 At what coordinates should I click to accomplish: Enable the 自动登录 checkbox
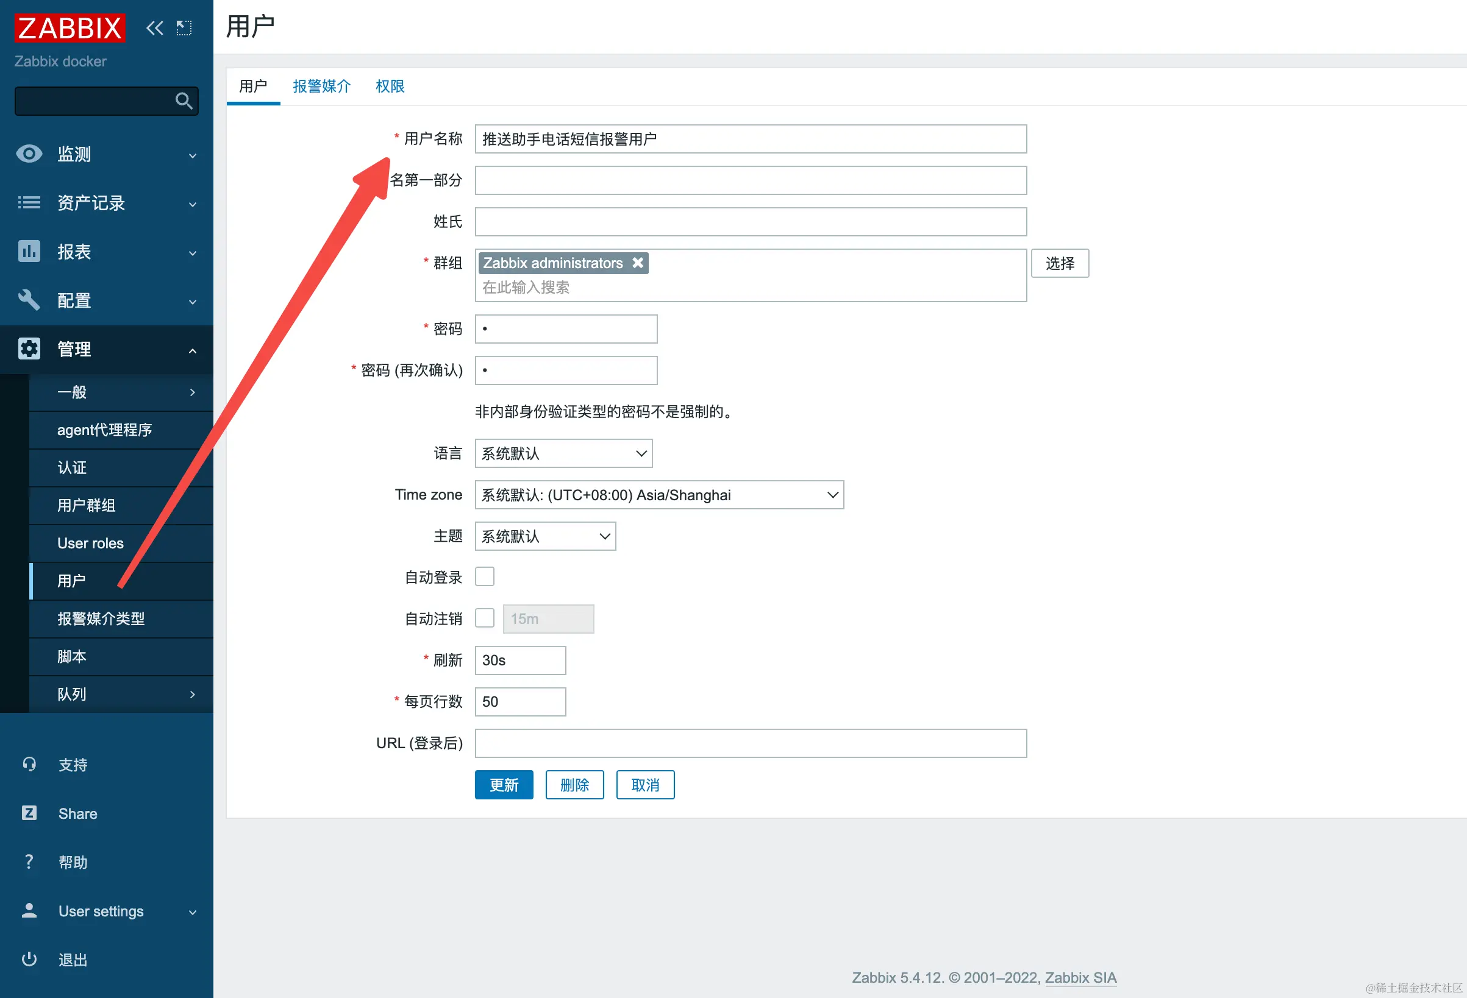(484, 576)
